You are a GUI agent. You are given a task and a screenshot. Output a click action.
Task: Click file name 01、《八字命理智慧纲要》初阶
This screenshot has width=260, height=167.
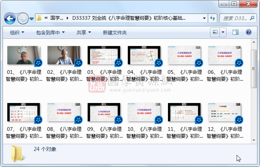pyautogui.click(x=24, y=76)
